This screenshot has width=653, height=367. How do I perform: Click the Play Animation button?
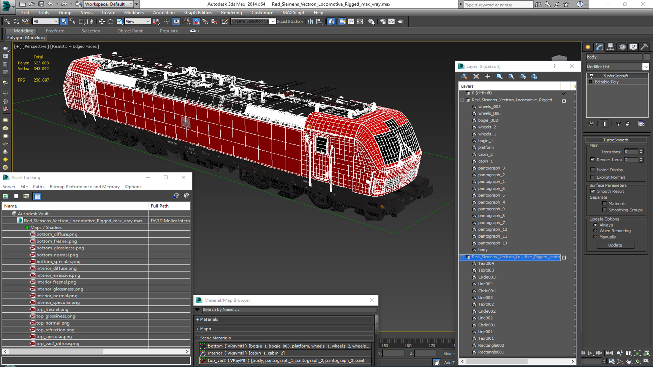(590, 353)
